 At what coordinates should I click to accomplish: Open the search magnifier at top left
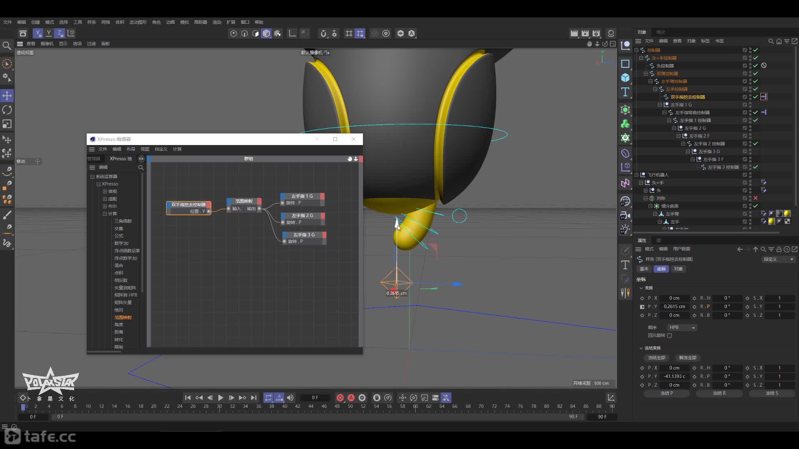(x=7, y=45)
